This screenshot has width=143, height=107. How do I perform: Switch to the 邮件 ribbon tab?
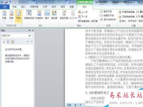click(54, 7)
